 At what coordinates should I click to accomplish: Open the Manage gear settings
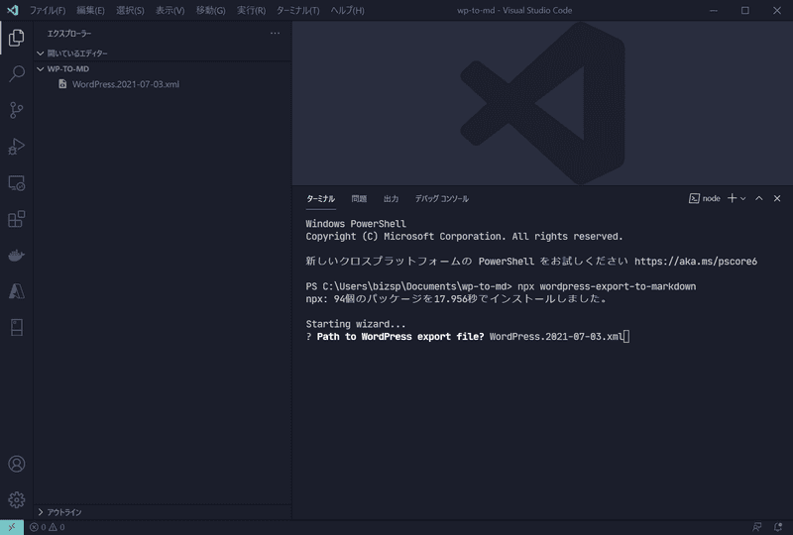click(17, 499)
